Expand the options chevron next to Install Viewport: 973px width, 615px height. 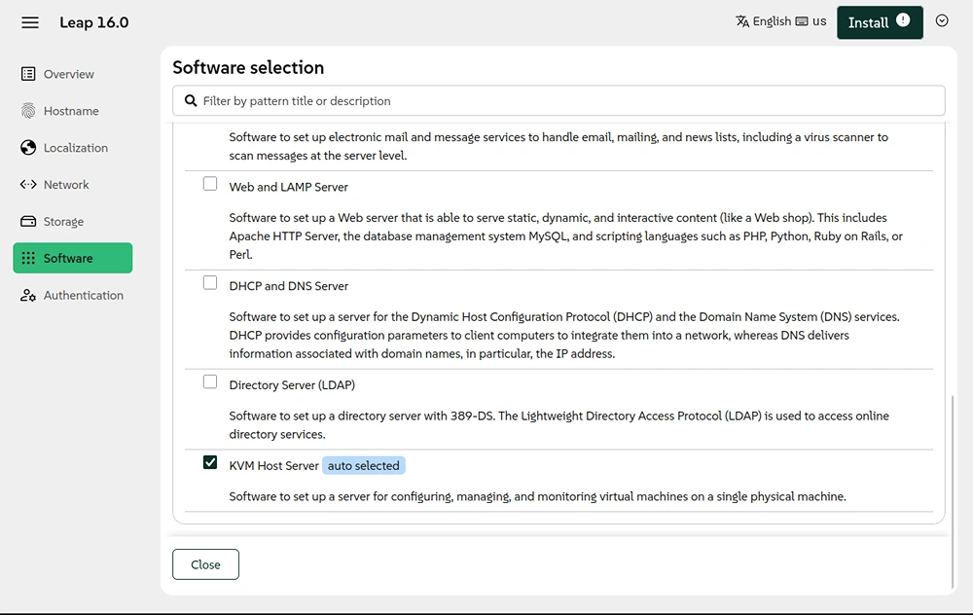point(941,21)
